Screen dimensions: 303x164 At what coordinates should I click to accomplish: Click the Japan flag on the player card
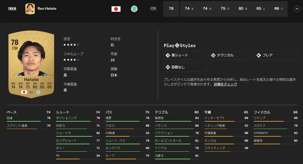[24, 92]
